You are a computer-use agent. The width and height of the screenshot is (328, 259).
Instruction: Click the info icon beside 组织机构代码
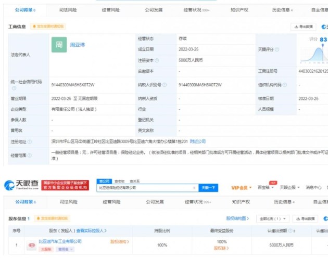(284, 85)
